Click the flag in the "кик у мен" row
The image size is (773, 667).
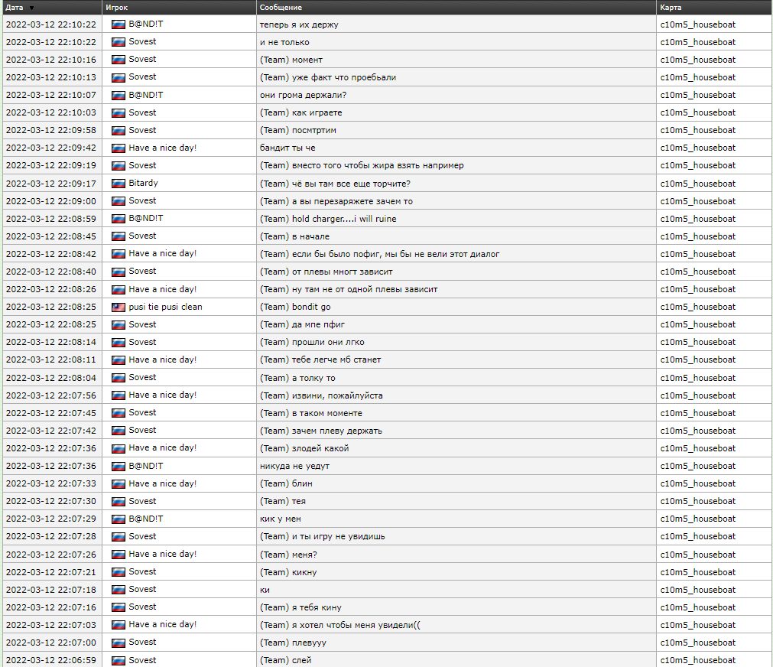pyautogui.click(x=118, y=519)
